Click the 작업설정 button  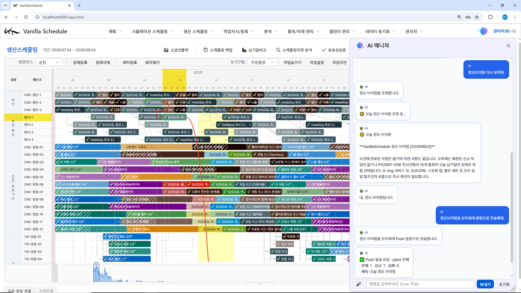(317, 62)
